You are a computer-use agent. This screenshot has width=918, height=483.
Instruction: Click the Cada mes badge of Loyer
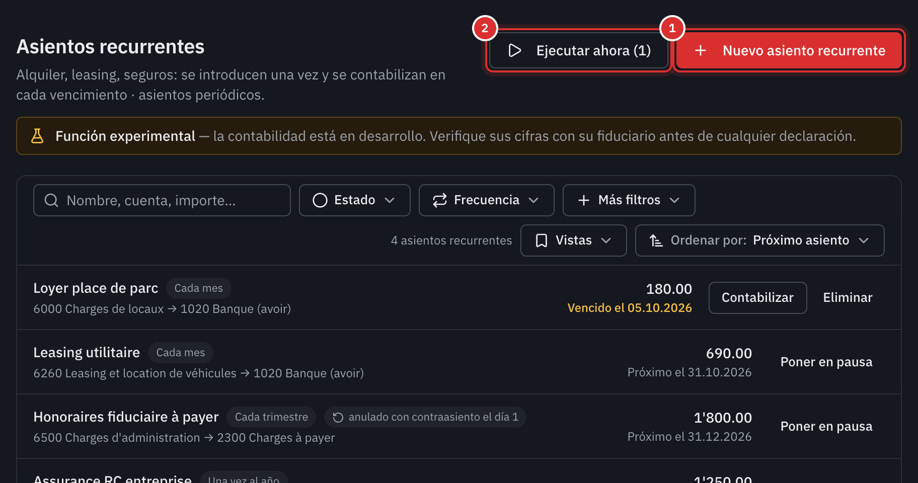click(x=199, y=288)
